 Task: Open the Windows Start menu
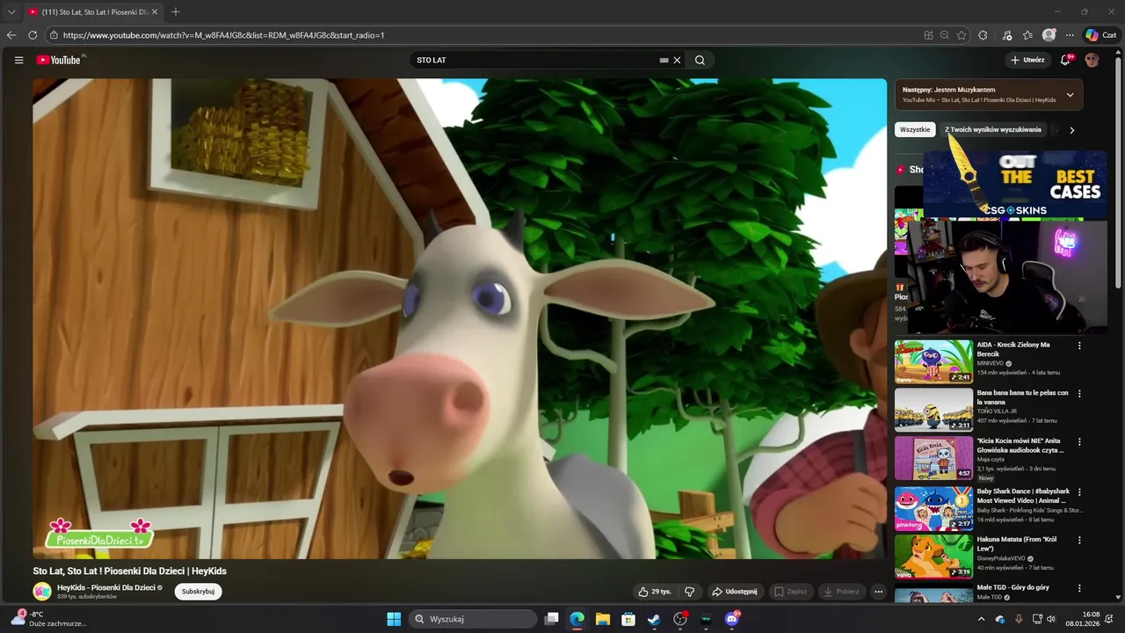(x=394, y=619)
